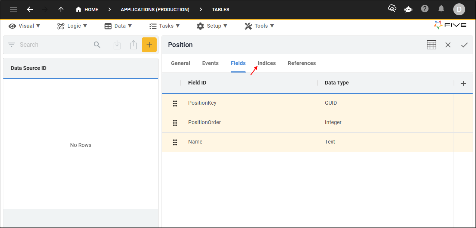This screenshot has width=476, height=228.
Task: Save Position with the checkmark icon
Action: tap(464, 45)
